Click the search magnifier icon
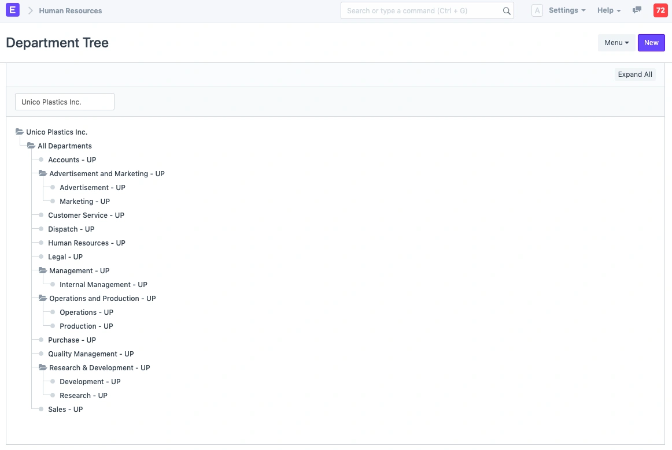672x450 pixels. pos(507,11)
